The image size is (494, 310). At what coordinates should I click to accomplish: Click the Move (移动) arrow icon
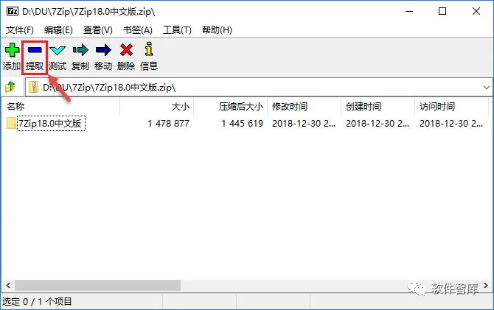(x=103, y=50)
